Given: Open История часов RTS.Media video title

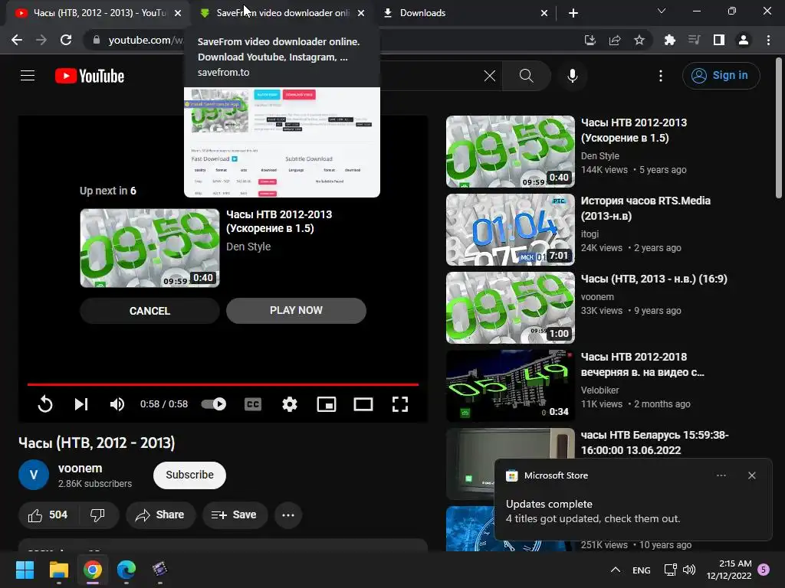Looking at the screenshot, I should [645, 208].
